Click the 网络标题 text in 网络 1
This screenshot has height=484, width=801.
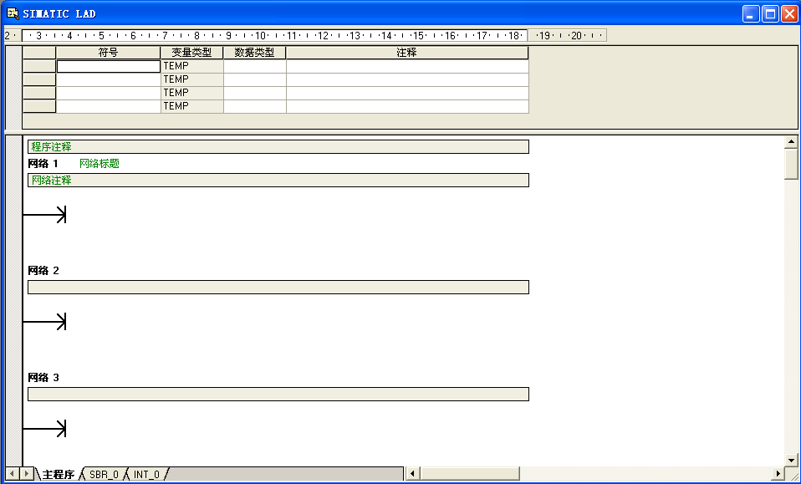[x=99, y=164]
